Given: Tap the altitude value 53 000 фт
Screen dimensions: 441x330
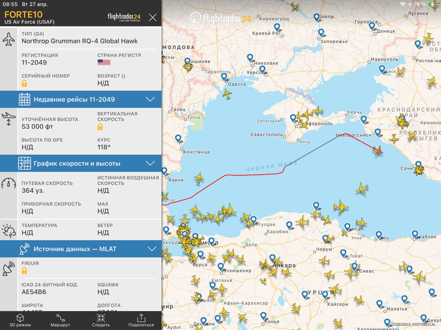Looking at the screenshot, I should tap(37, 126).
